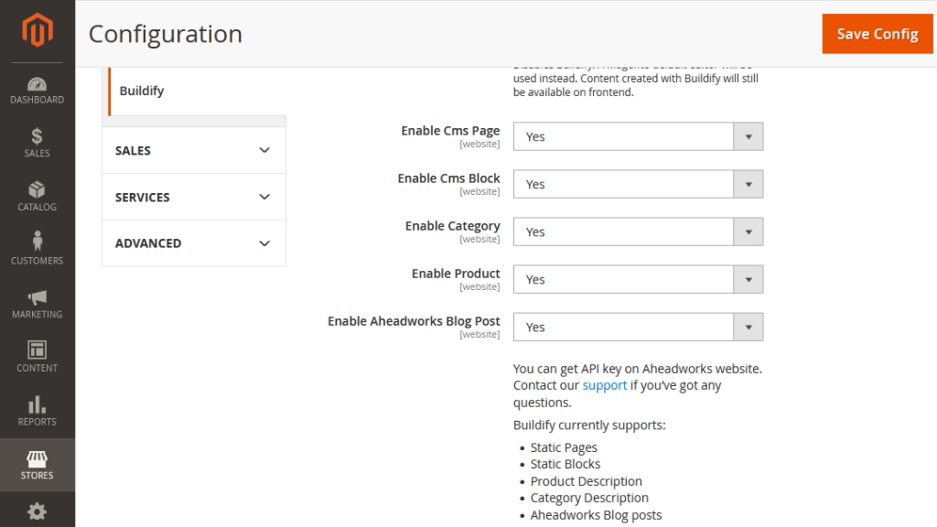Screen dimensions: 937x527
Task: Open the Dashboard sidebar icon
Action: click(x=37, y=91)
